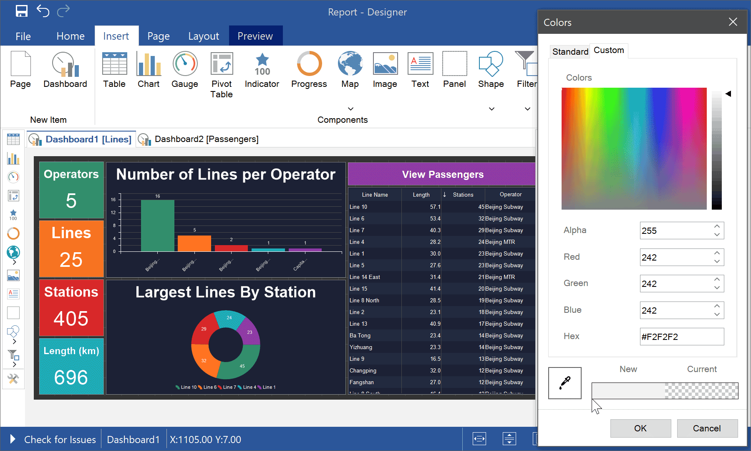This screenshot has width=751, height=451.
Task: Confirm color with the OK button
Action: (x=640, y=428)
